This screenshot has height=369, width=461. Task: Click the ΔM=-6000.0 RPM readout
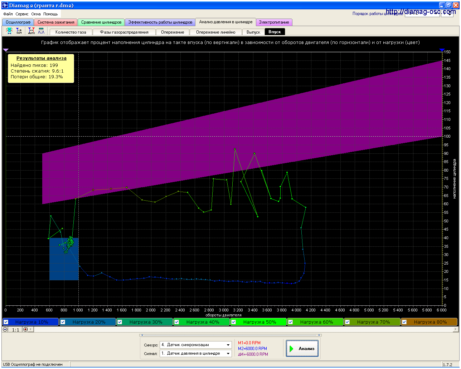(253, 354)
